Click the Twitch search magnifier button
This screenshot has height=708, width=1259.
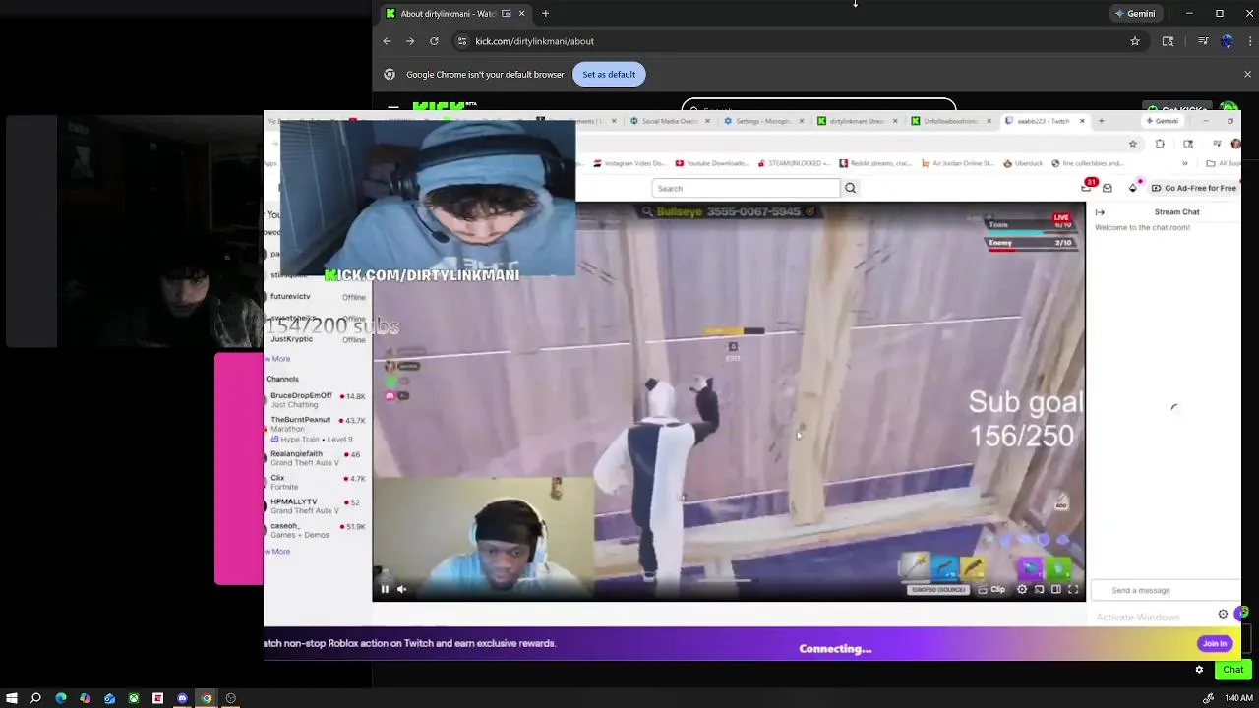[x=851, y=188]
